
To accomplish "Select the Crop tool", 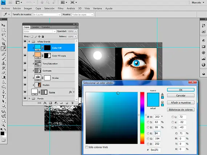I will [x=3, y=44].
